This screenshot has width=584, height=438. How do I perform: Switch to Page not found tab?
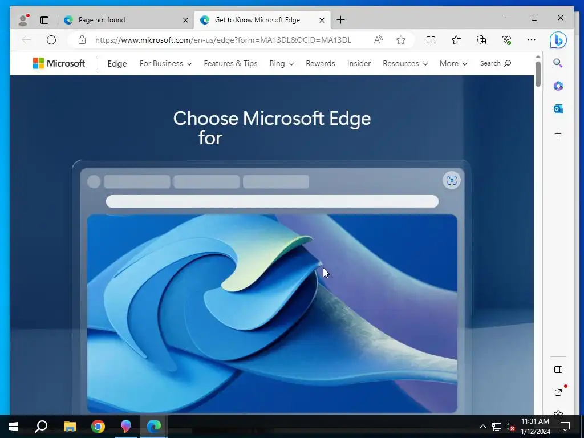(x=126, y=20)
